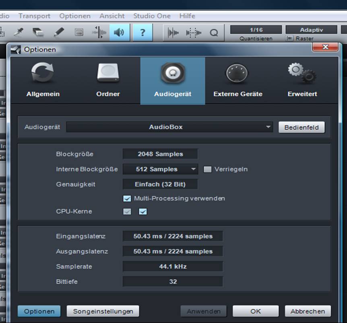Screen dimensions: 347x323
Task: Click the Ausgangslatenz value field
Action: [x=173, y=251]
